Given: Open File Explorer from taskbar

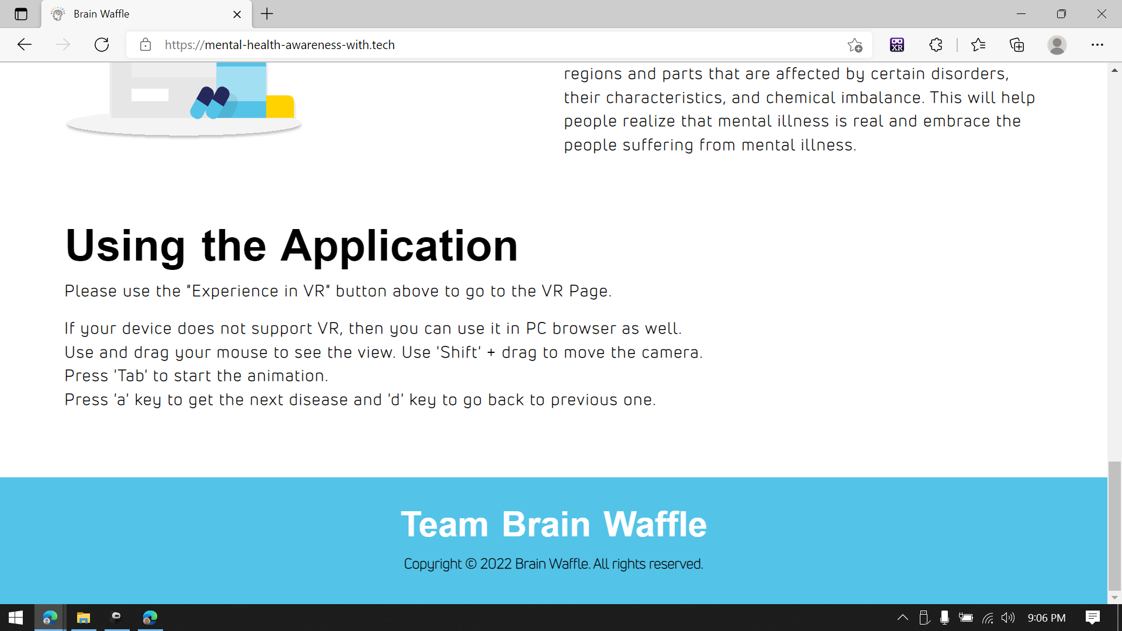Looking at the screenshot, I should (84, 618).
